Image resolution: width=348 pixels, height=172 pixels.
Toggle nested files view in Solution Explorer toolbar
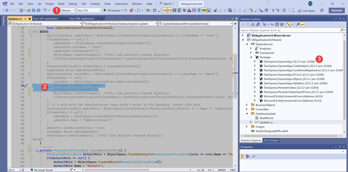tap(289, 24)
